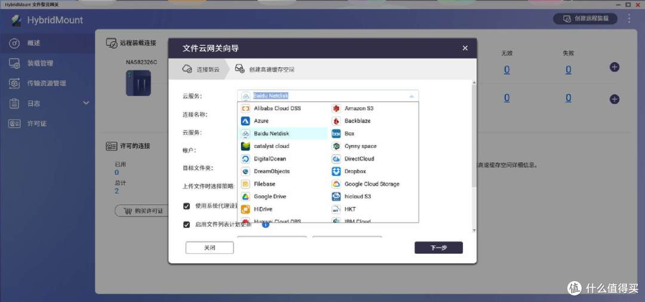Click the HybridMount logo icon
Image resolution: width=645 pixels, height=302 pixels.
(x=17, y=20)
